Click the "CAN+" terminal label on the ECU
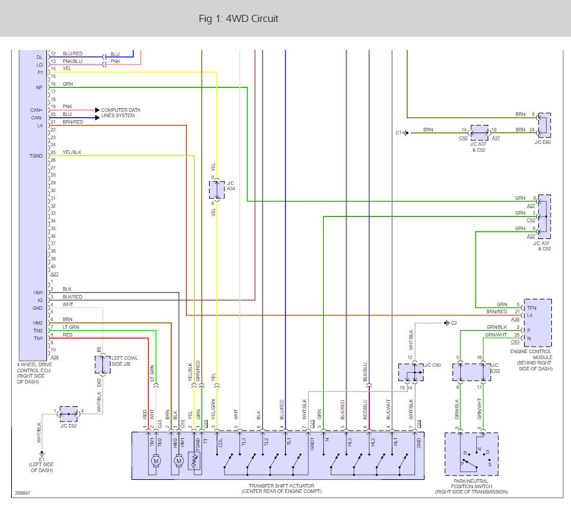 click(x=36, y=110)
